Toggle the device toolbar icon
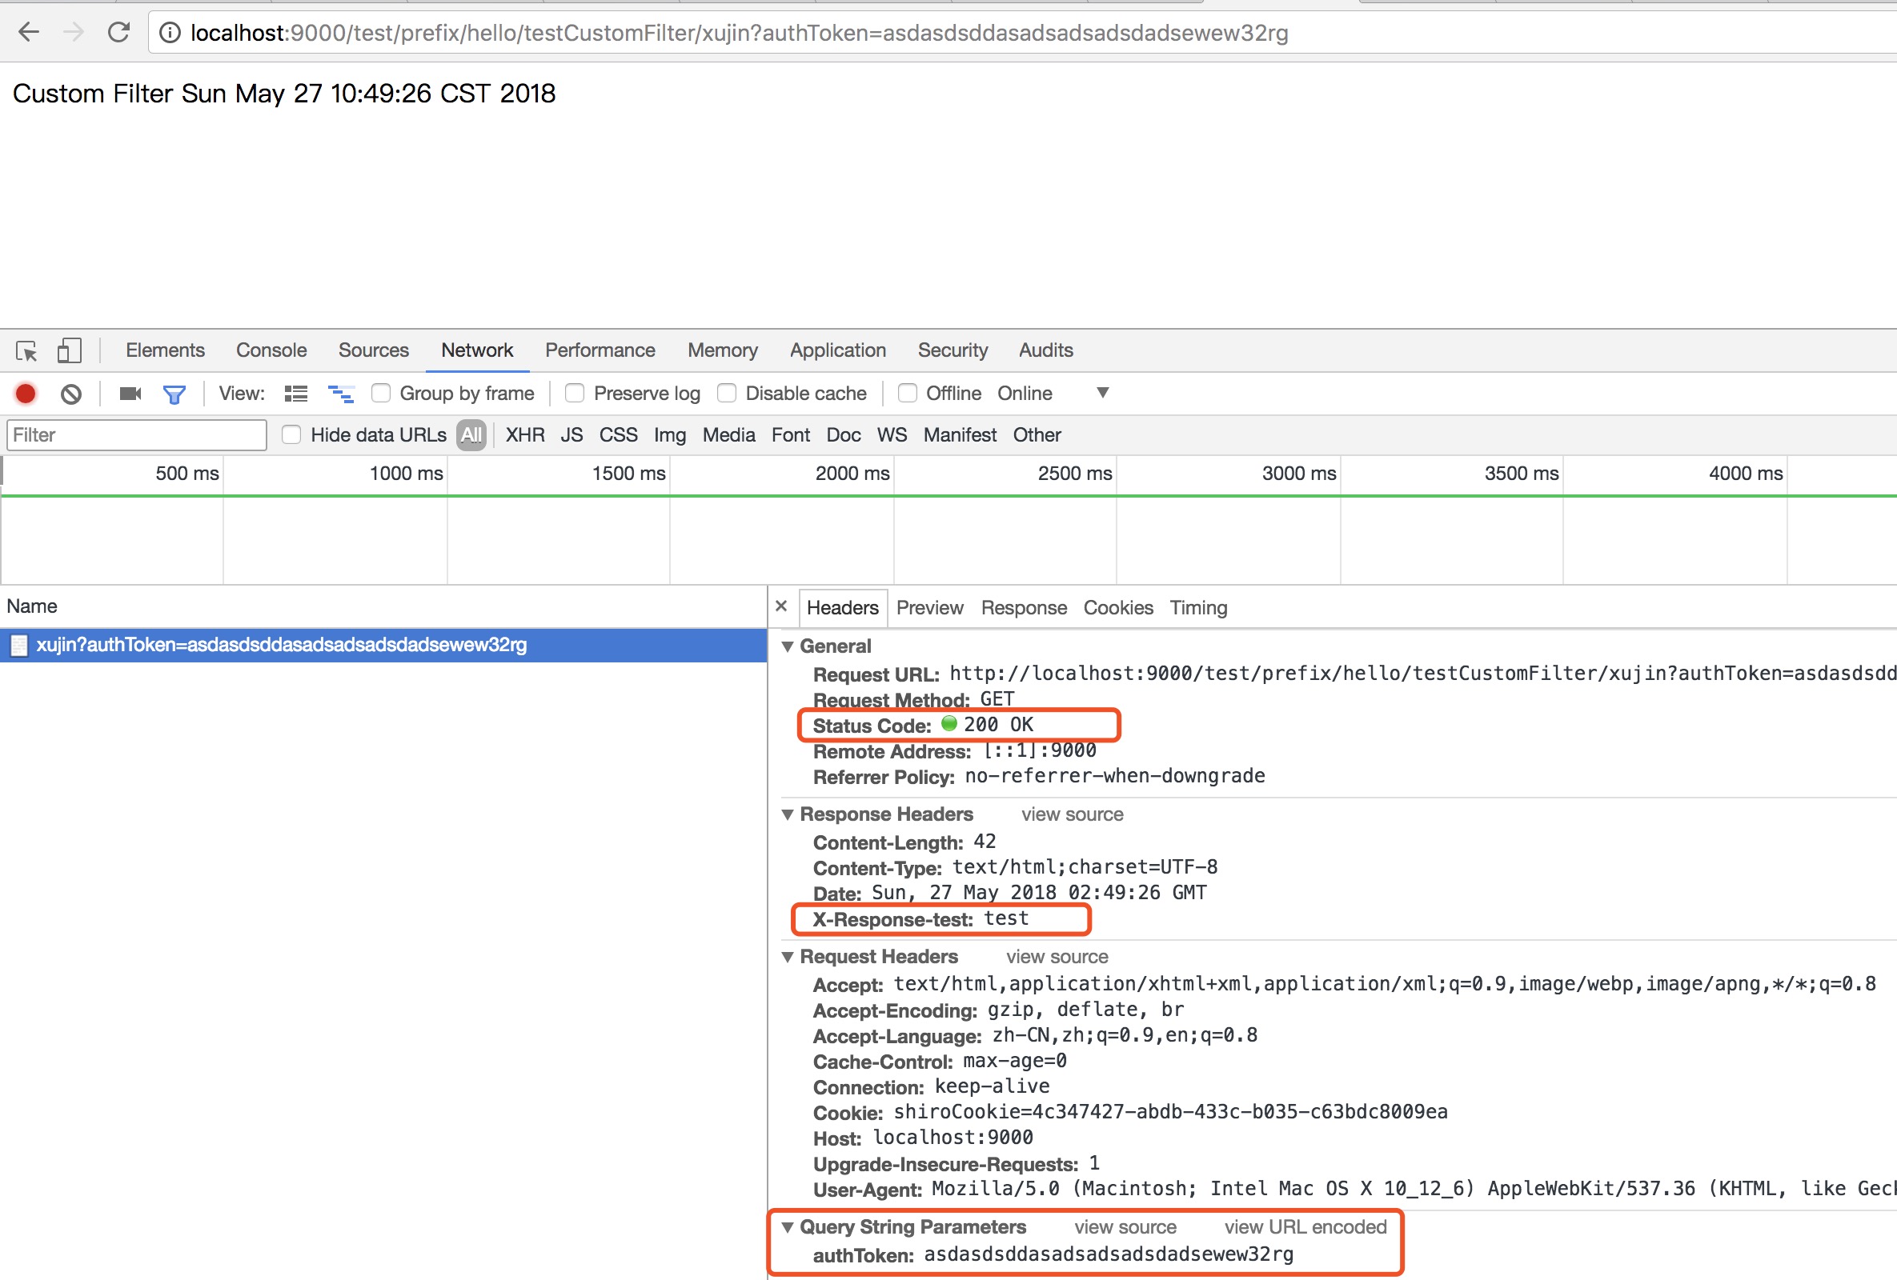1897x1280 pixels. click(69, 350)
